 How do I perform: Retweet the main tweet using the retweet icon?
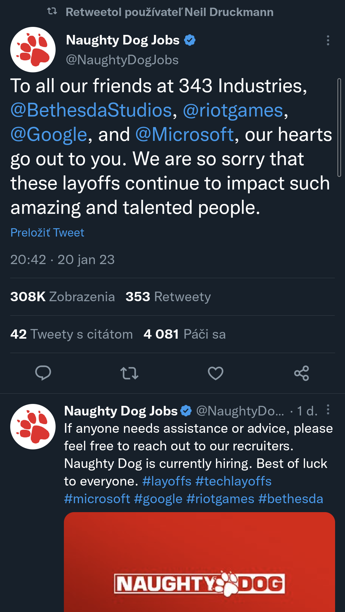[x=129, y=373]
